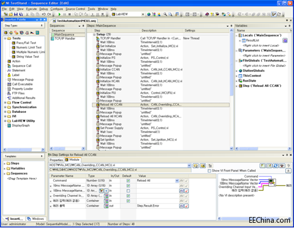Expand the Variables folder in Templates list
The image size is (294, 228).
5,168
